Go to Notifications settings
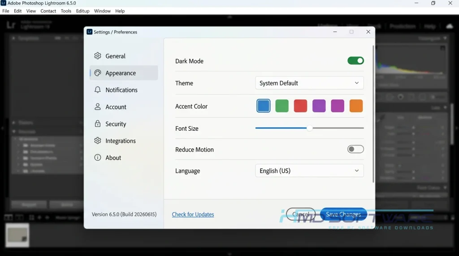The height and width of the screenshot is (256, 459). tap(124, 90)
